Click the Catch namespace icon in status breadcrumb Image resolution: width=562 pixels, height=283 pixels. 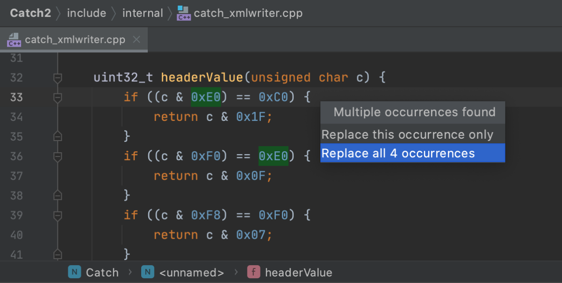[74, 272]
